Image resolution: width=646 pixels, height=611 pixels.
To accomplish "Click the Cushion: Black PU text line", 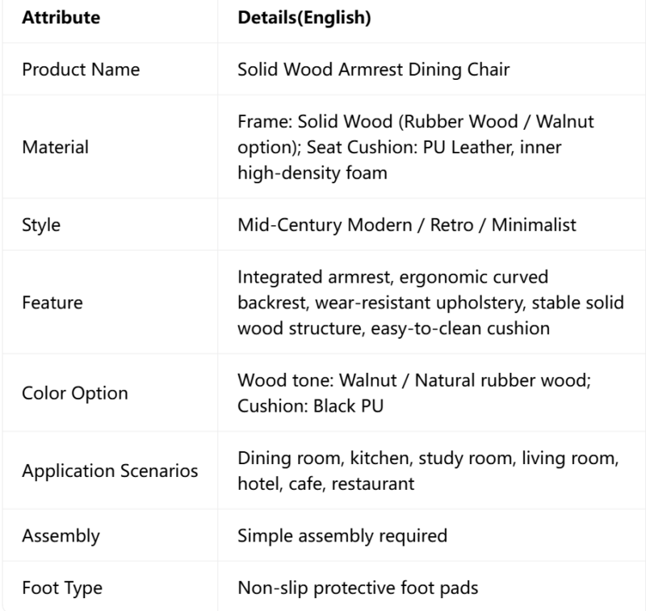I will tap(311, 406).
